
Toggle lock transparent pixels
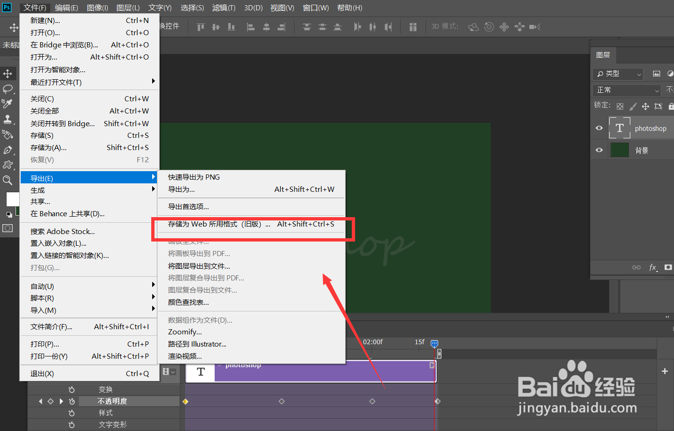point(620,106)
